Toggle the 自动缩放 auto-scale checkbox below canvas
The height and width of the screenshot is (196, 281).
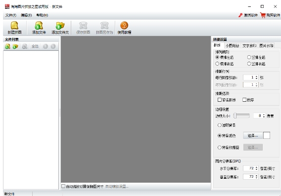63,186
